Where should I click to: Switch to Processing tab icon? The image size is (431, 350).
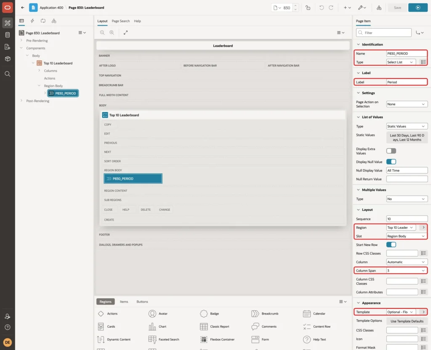[43, 21]
